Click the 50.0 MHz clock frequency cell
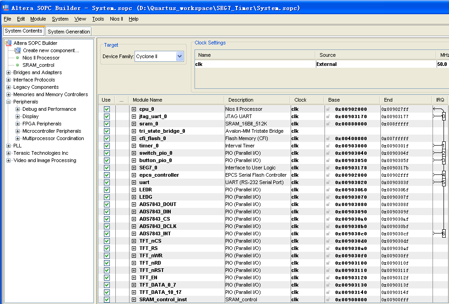Image resolution: width=449 pixels, height=304 pixels. tap(443, 64)
